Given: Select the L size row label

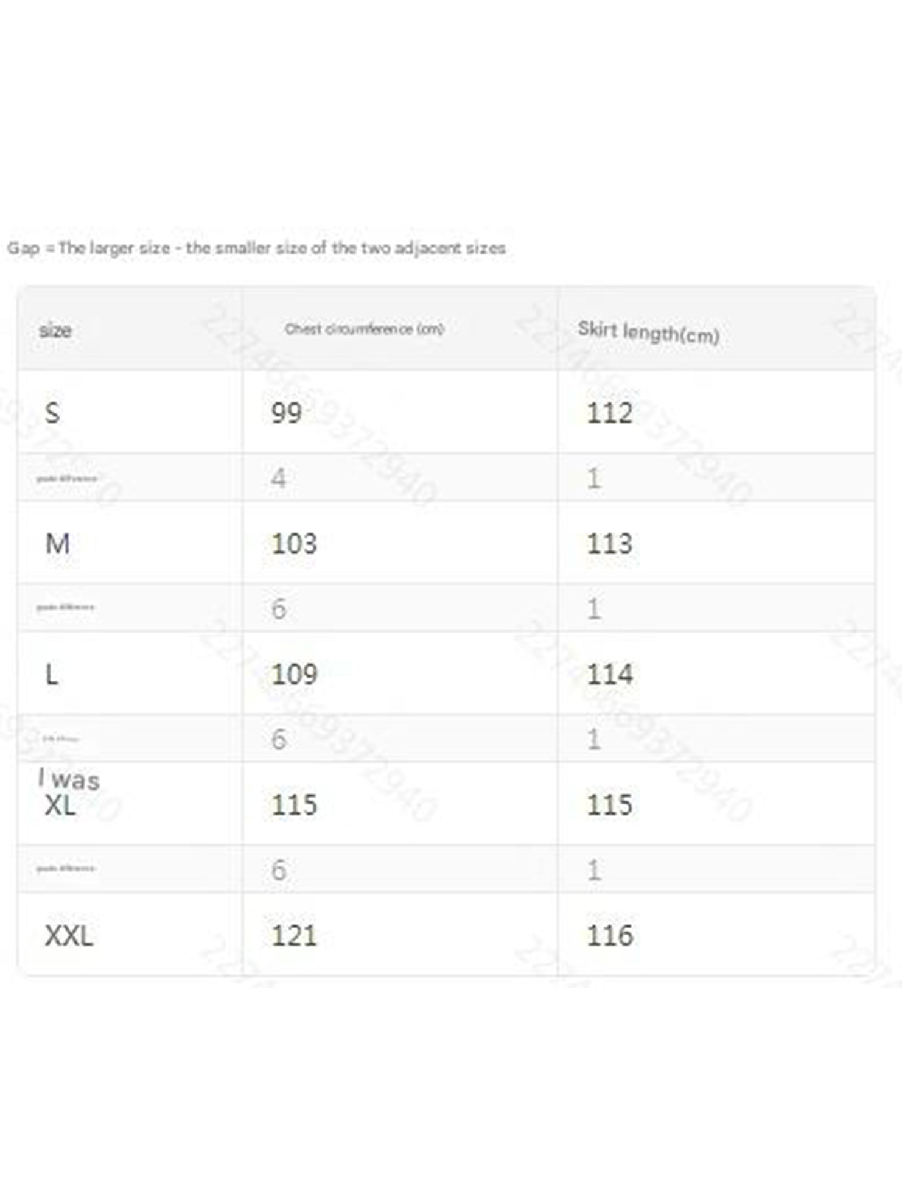Looking at the screenshot, I should click(x=52, y=674).
